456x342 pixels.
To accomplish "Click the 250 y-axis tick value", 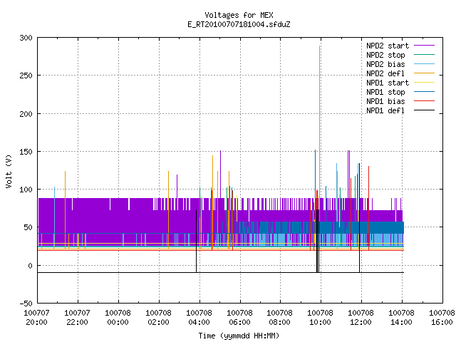I will pos(26,76).
